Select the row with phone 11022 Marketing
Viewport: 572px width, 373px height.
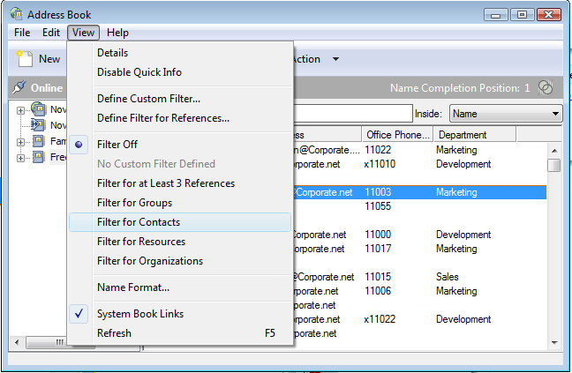(419, 150)
